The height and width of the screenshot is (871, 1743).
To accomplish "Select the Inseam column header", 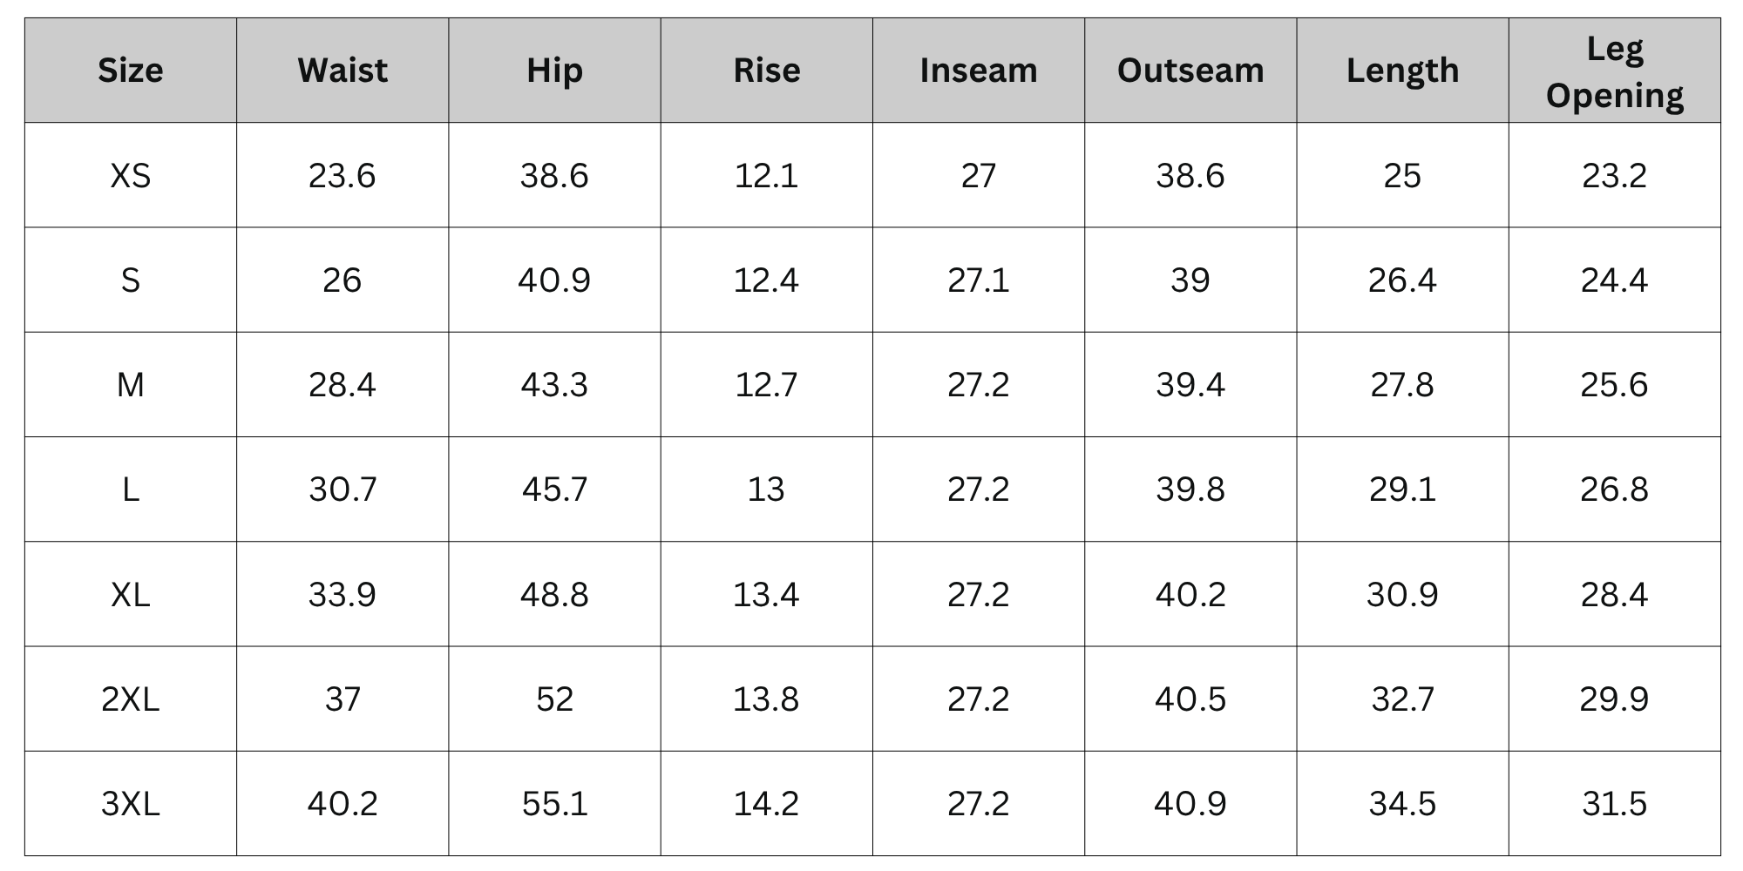I will pos(979,71).
